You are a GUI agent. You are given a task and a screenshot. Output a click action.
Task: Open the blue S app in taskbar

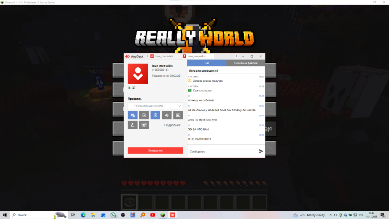tap(133, 215)
